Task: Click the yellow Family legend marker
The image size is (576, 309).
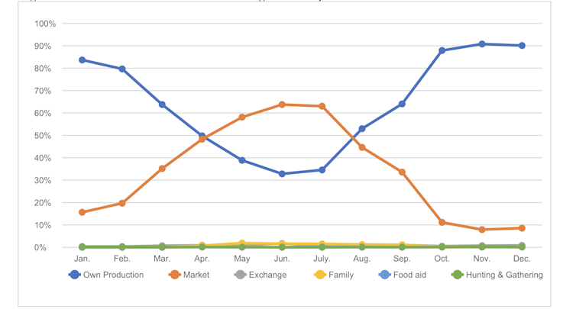Action: [320, 275]
